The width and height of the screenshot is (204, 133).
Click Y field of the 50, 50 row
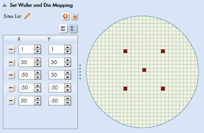coord(56,62)
